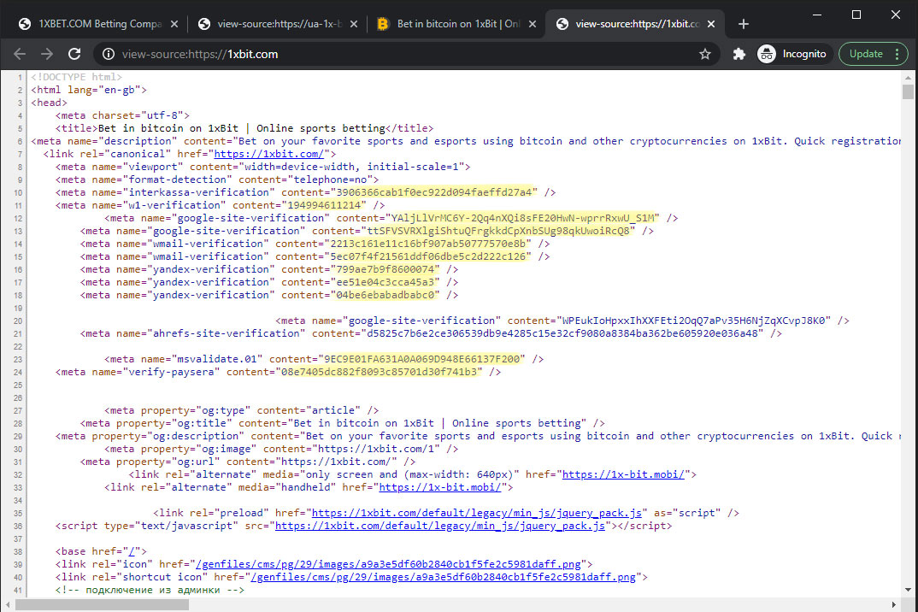Image resolution: width=918 pixels, height=612 pixels.
Task: Click the yandex-verification value 04be6ebabadbabc0
Action: point(385,295)
